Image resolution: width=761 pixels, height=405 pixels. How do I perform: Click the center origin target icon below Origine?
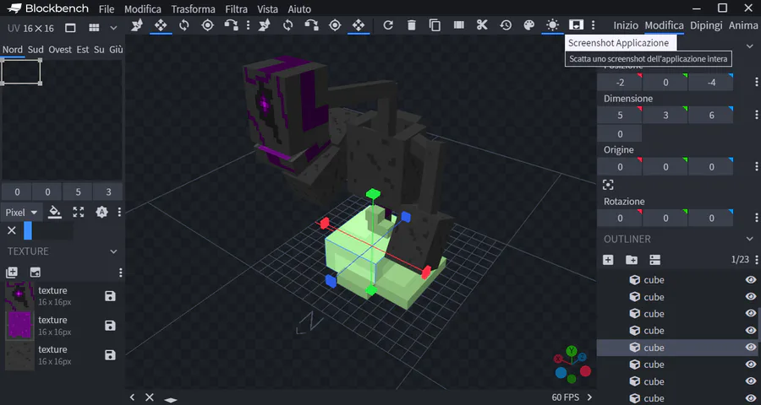point(608,185)
